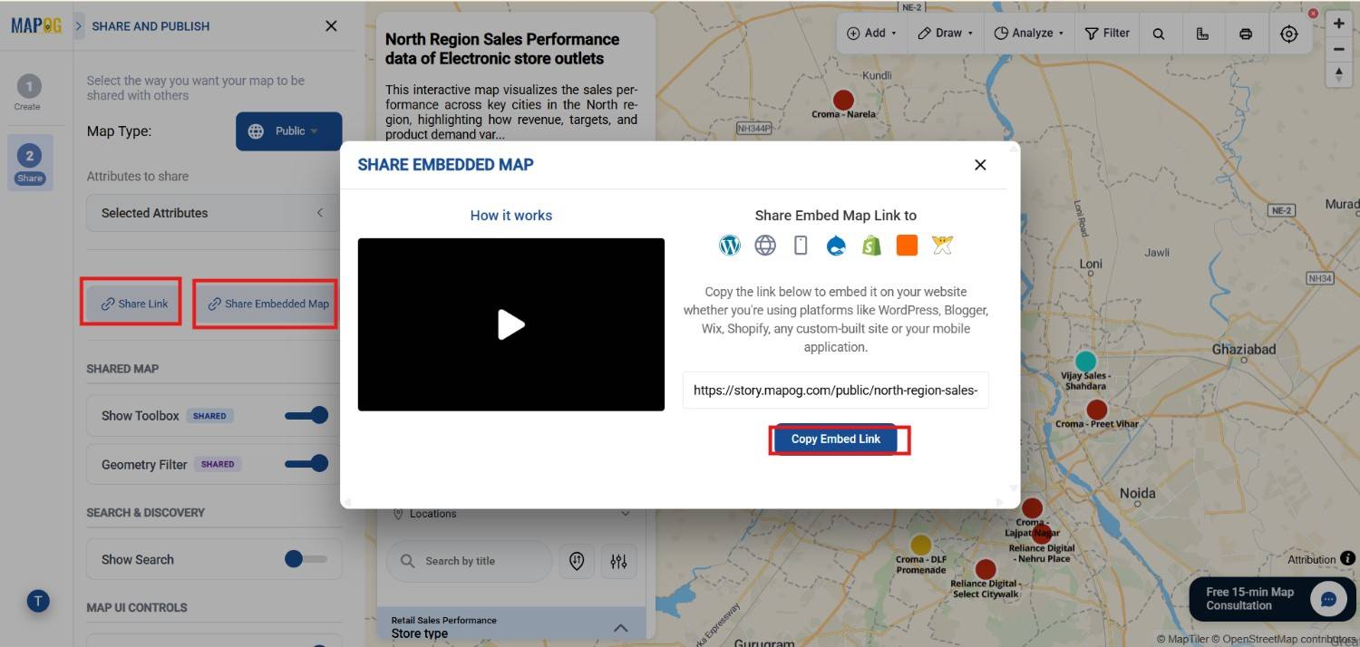Zoom in the map with plus
This screenshot has width=1360, height=647.
pos(1339,24)
